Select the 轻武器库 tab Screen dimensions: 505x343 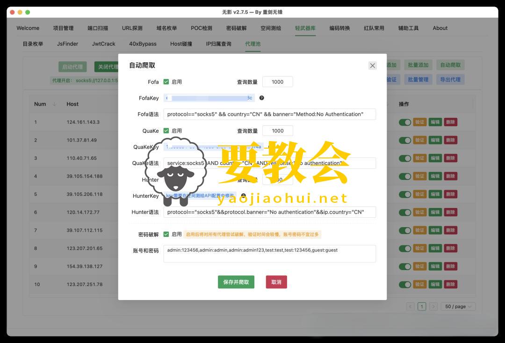click(x=305, y=28)
